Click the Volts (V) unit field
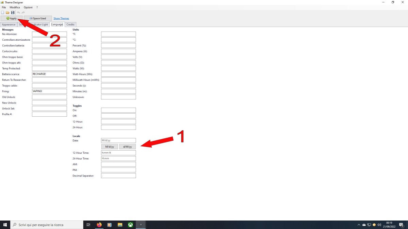This screenshot has height=229, width=408. (118, 57)
